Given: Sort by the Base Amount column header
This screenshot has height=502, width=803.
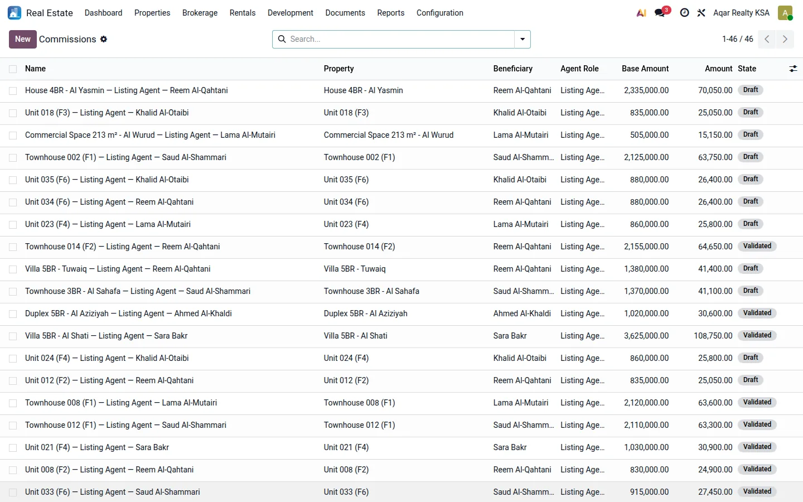Looking at the screenshot, I should (x=645, y=69).
